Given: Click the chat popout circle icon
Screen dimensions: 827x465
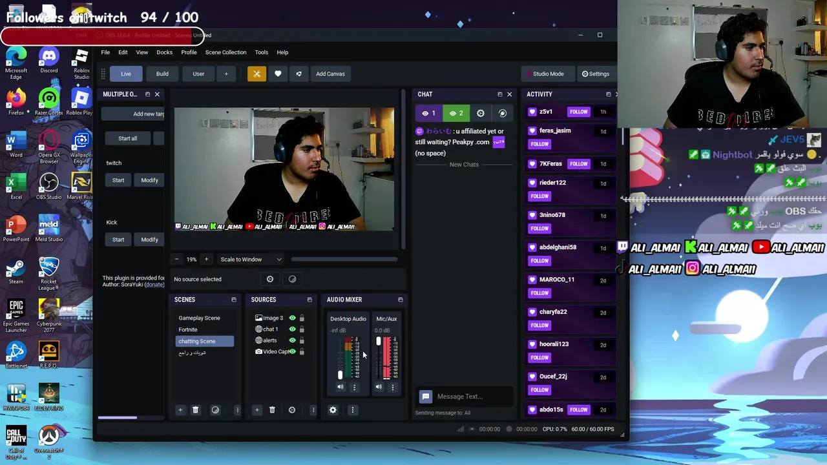Looking at the screenshot, I should pos(503,113).
